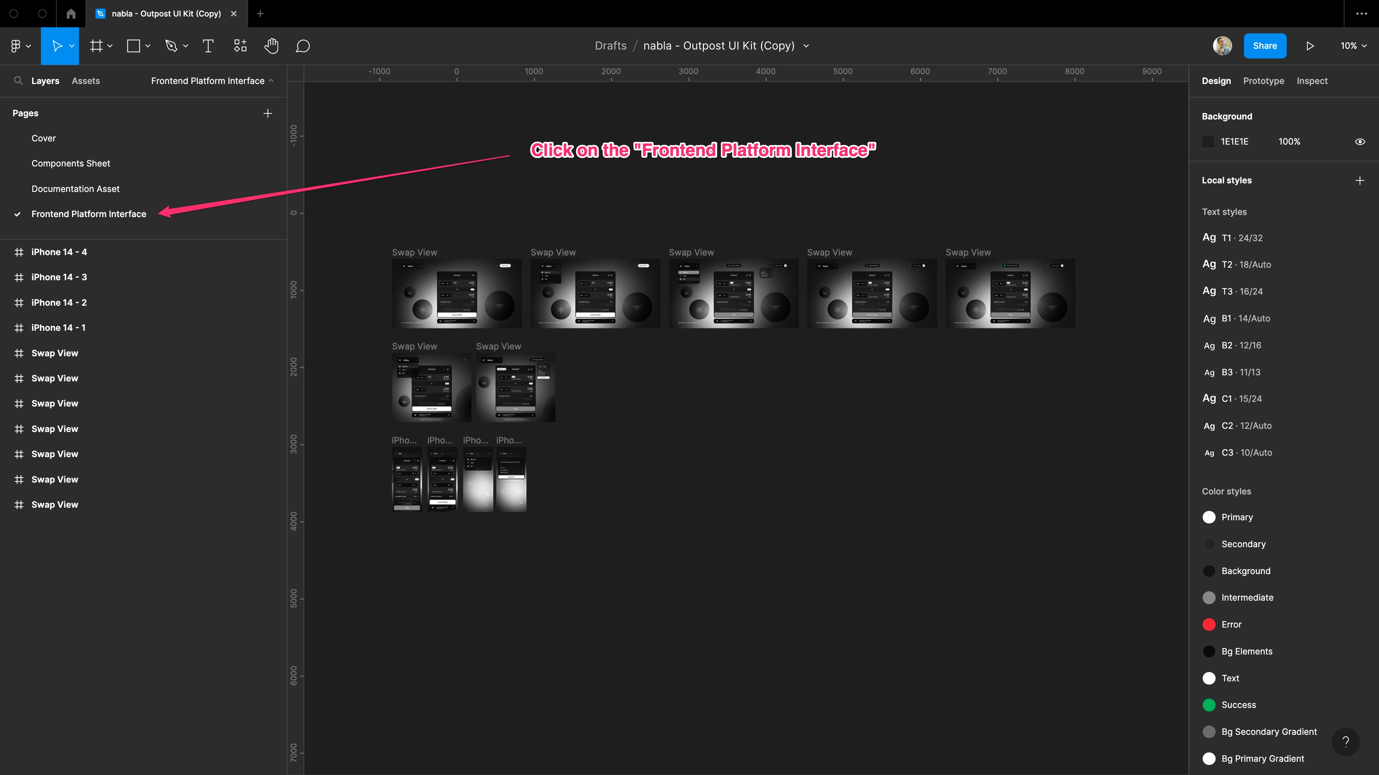Click the Present play button
The height and width of the screenshot is (775, 1379).
[1310, 46]
